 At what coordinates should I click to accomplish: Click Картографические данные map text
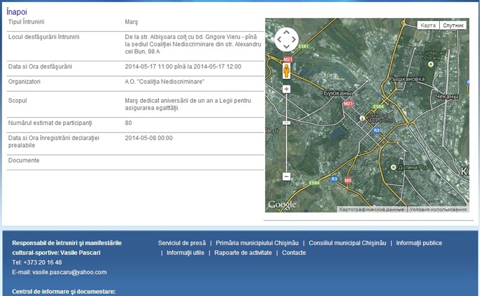coord(372,209)
